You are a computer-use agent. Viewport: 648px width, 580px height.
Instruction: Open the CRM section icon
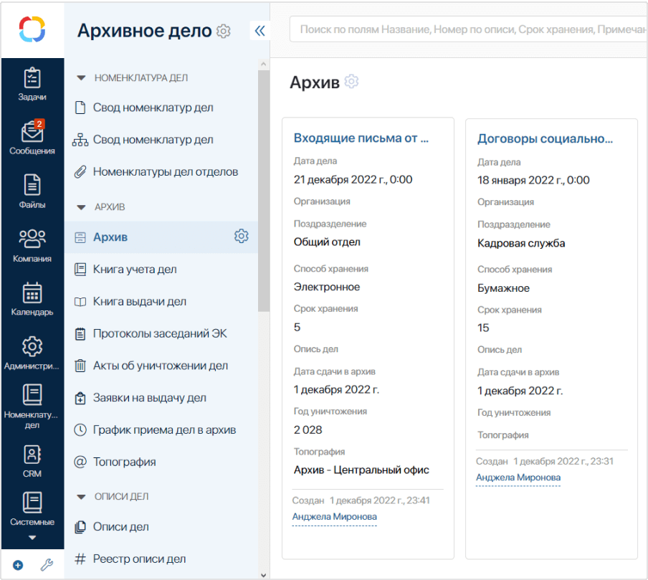[x=32, y=455]
